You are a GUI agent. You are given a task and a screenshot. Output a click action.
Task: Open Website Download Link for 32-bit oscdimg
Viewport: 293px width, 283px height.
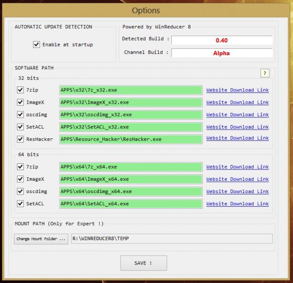pyautogui.click(x=237, y=115)
